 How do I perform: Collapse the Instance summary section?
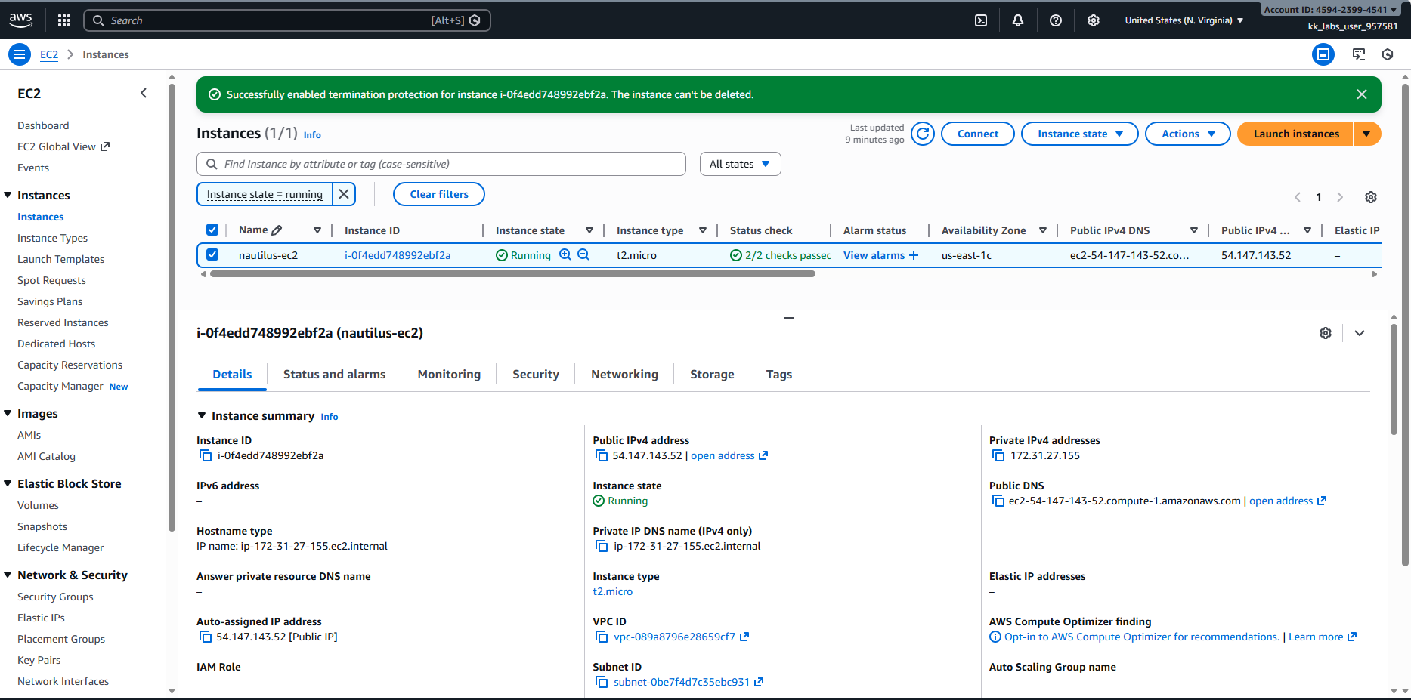[x=202, y=415]
